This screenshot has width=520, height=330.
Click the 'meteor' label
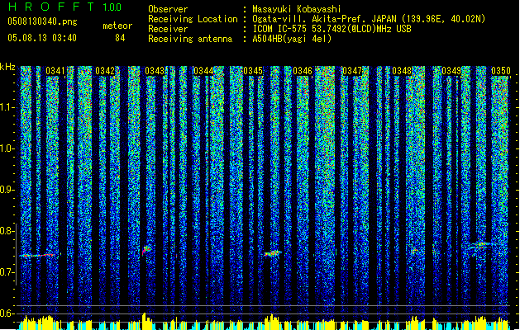[x=117, y=26]
